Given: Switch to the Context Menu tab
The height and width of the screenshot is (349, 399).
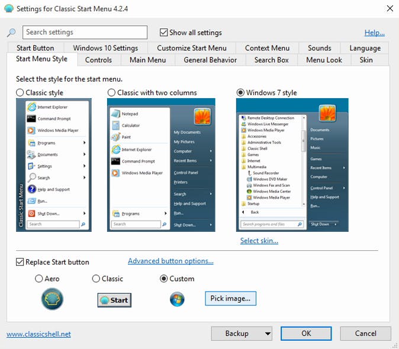Looking at the screenshot, I should point(267,48).
